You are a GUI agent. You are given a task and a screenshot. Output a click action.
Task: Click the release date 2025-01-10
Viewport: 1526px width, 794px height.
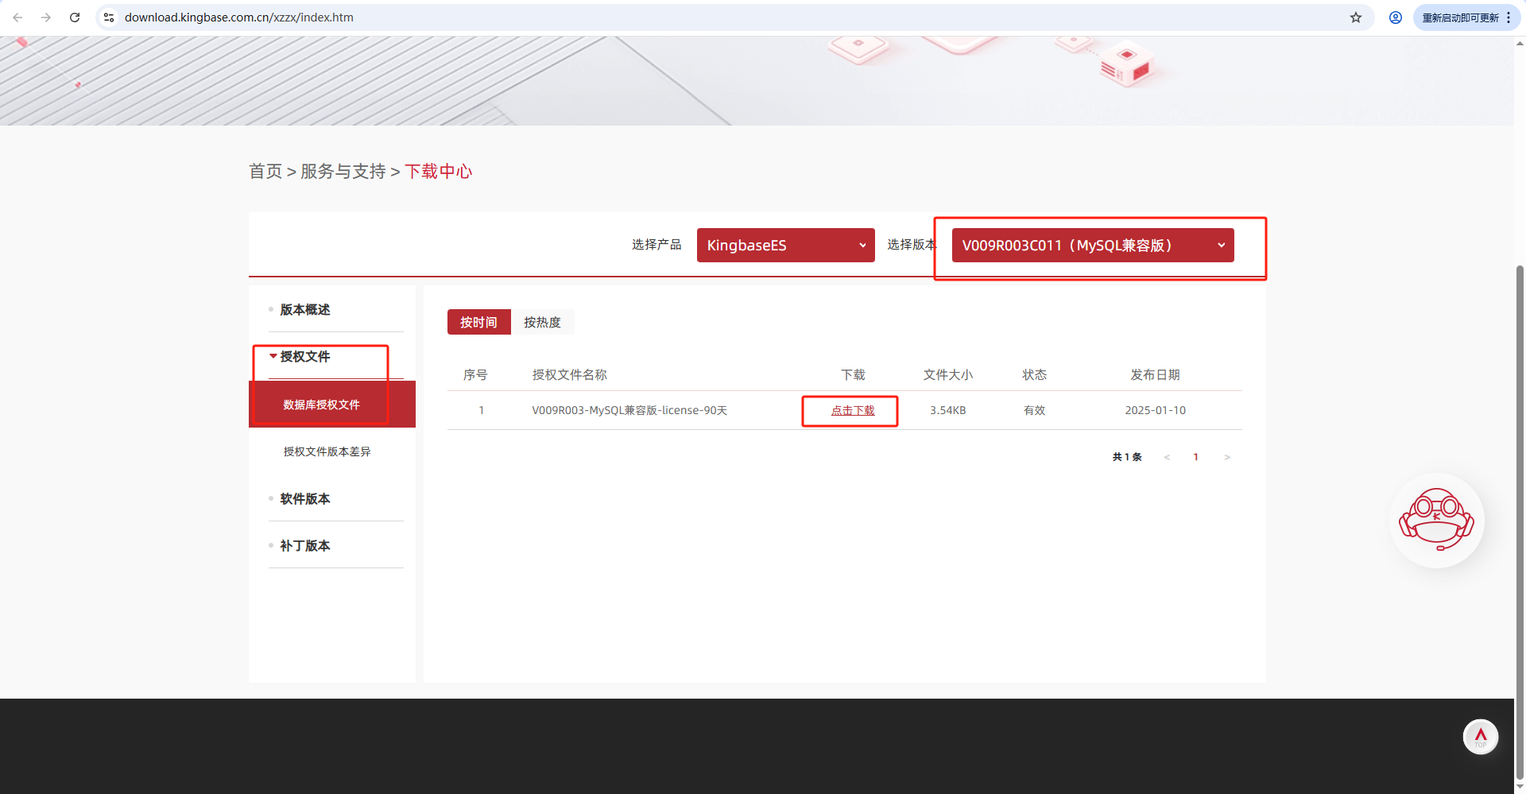tap(1156, 411)
